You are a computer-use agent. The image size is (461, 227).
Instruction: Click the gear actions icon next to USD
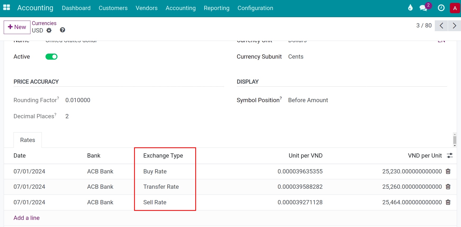point(49,30)
